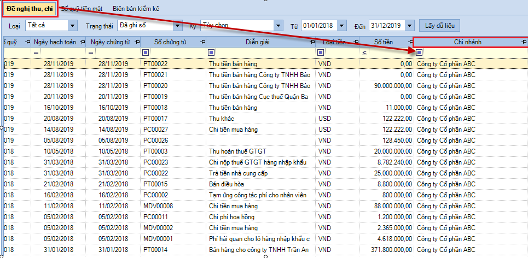Click the Từ date field 01/01/2018
This screenshot has height=258, width=528.
pos(319,25)
